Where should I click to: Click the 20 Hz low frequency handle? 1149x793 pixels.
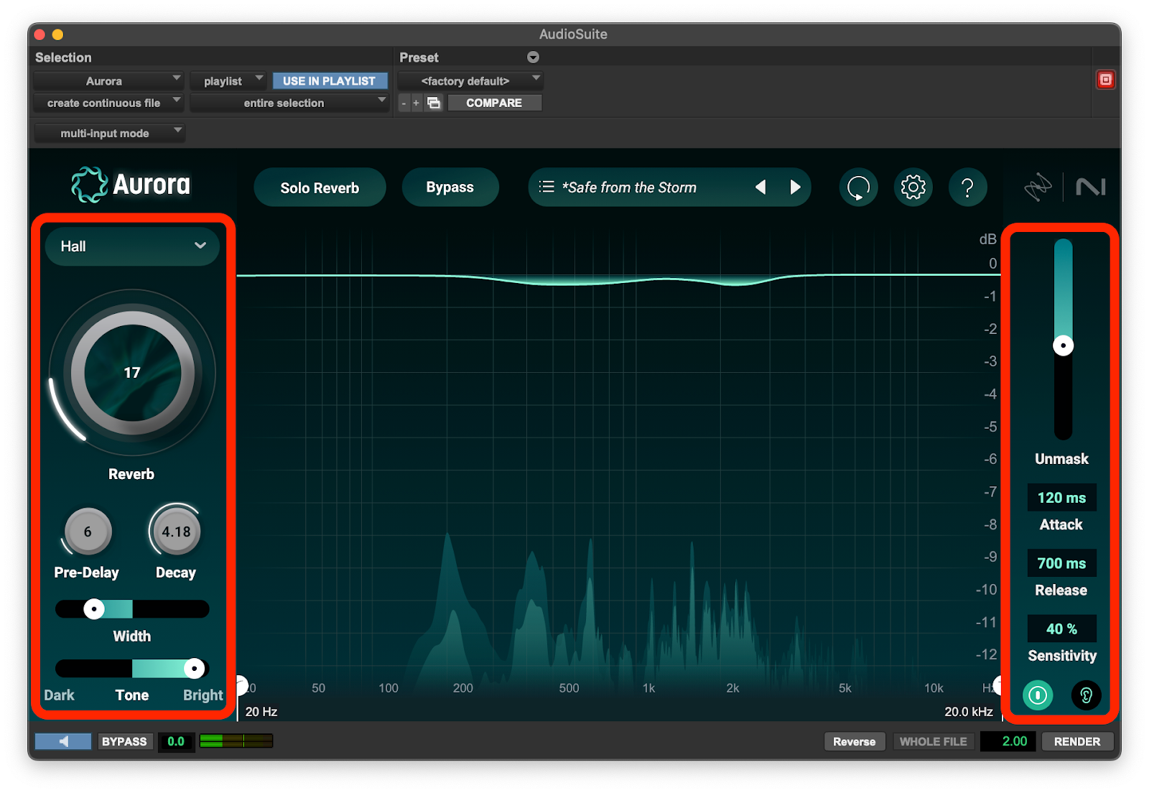[241, 685]
